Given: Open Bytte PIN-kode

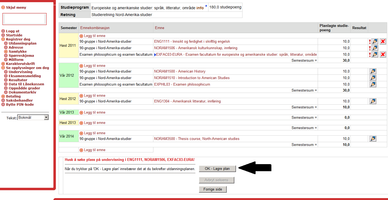Looking at the screenshot, I should [x=20, y=105].
